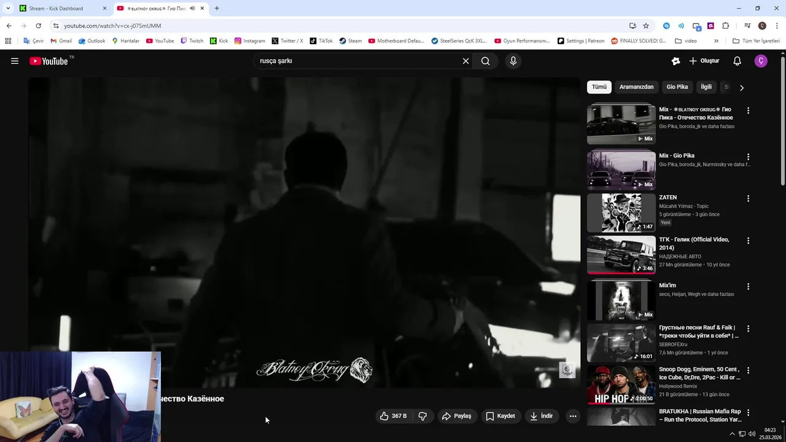The image size is (786, 442).
Task: Close the Stream - Kick Dashboard tab
Action: coord(104,9)
